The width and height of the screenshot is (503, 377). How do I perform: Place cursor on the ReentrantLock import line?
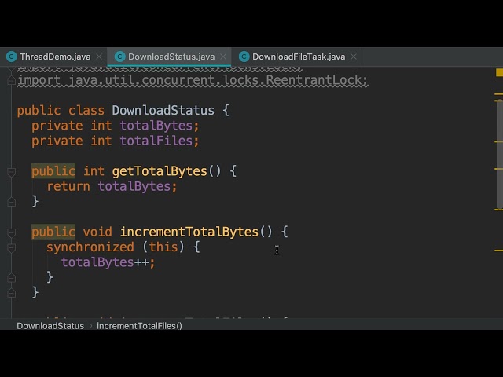click(193, 80)
